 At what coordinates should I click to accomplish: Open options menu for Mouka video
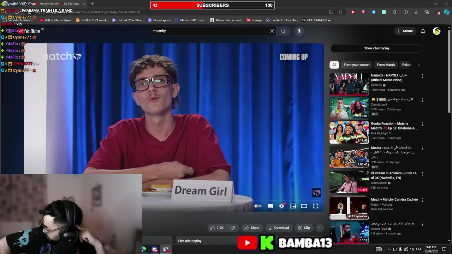pos(422,149)
